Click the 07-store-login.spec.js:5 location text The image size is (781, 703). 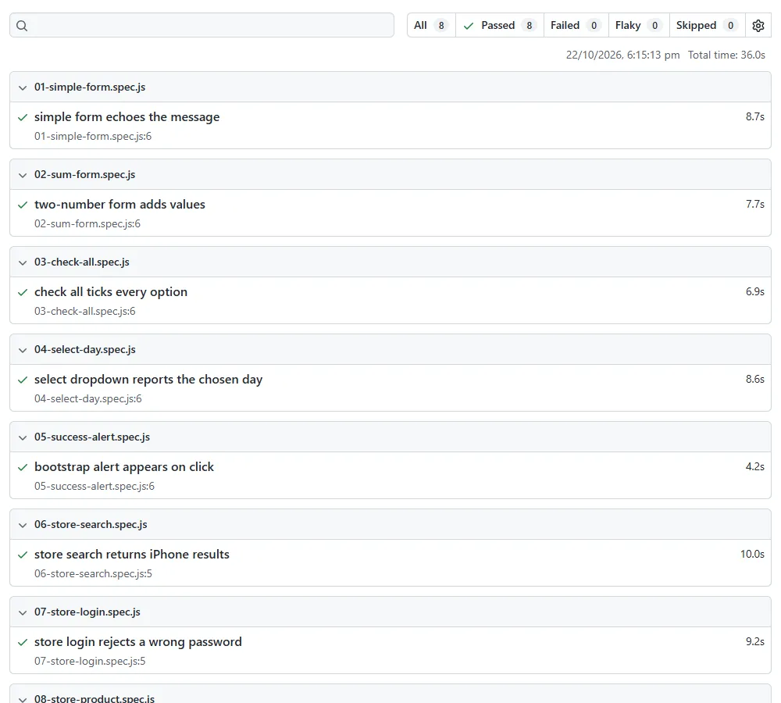click(x=90, y=661)
